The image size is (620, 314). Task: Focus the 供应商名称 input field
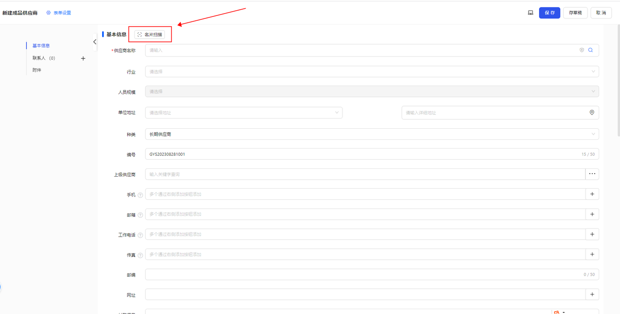(372, 50)
